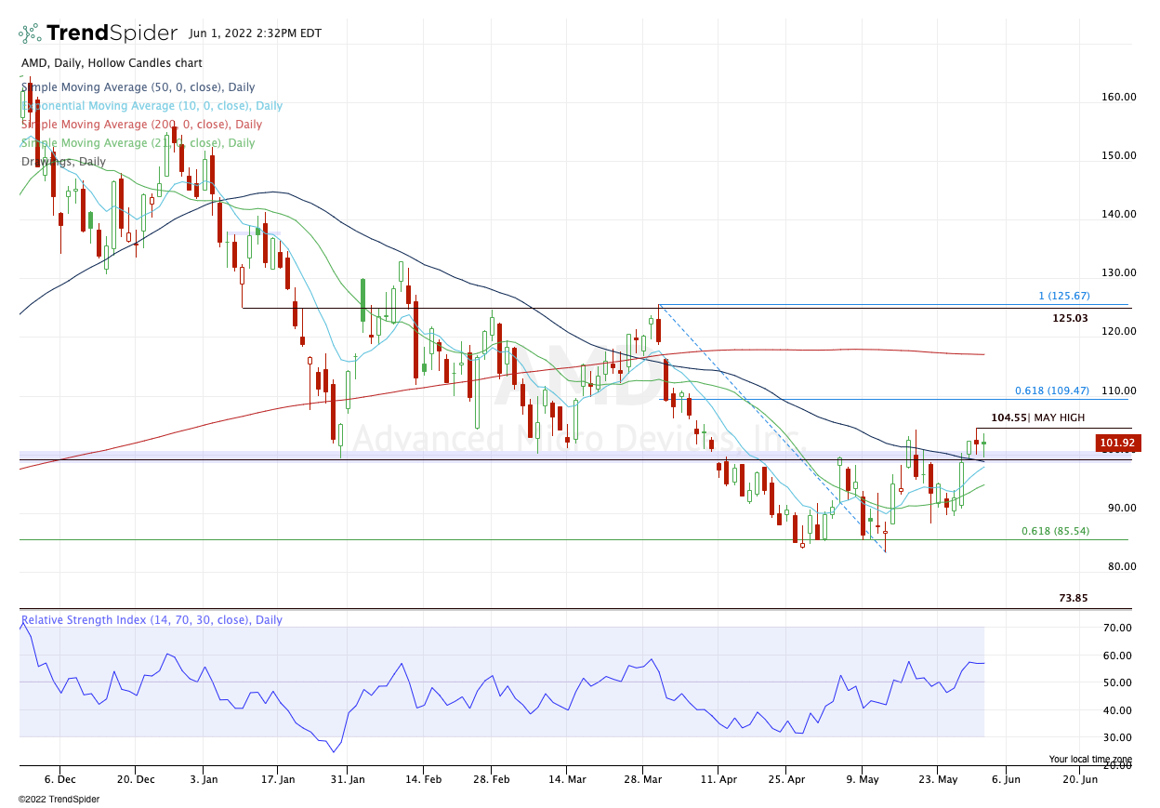Click the green 0.618 (85.54) retracement label
The width and height of the screenshot is (1160, 808).
(x=1055, y=531)
